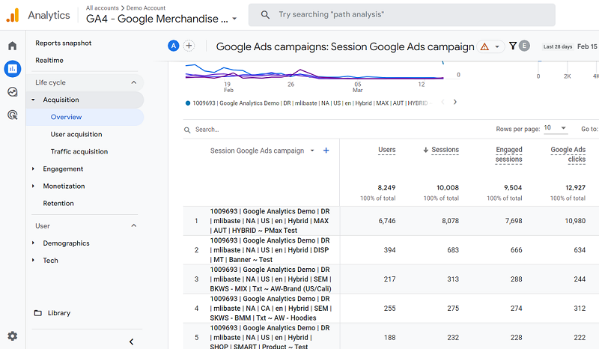The height and width of the screenshot is (349, 599).
Task: Click the search magnifier icon in top bar
Action: point(265,15)
